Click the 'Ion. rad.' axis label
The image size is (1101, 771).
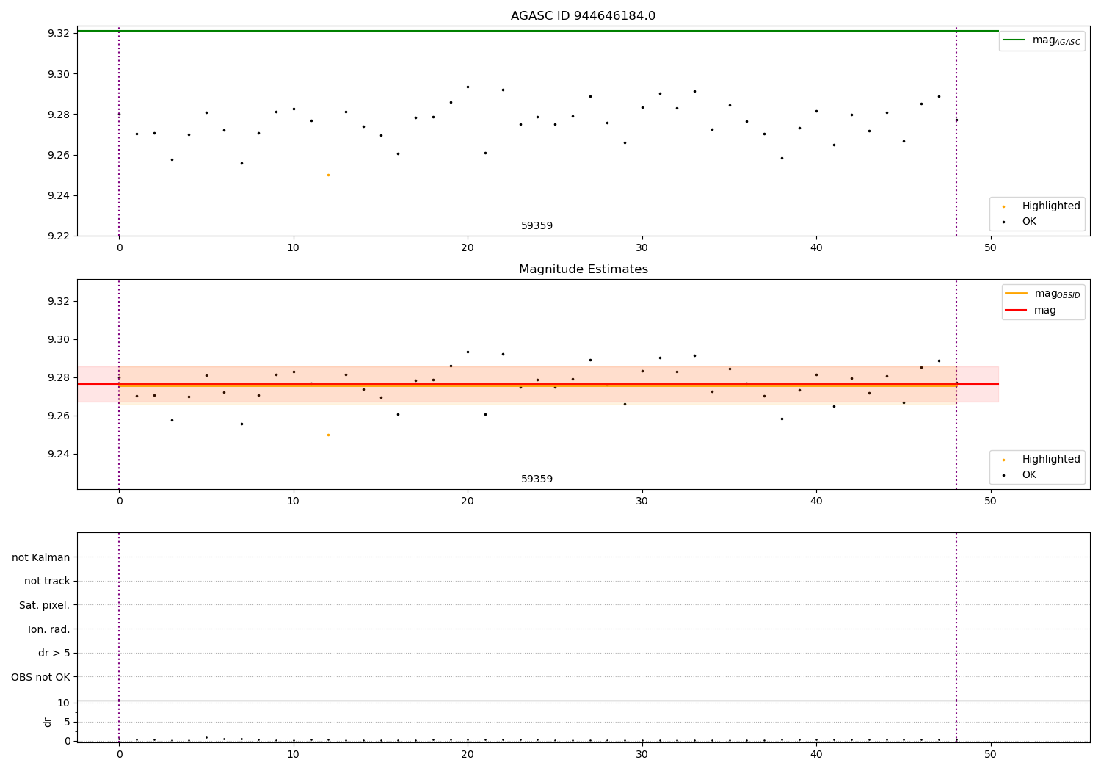pos(49,629)
